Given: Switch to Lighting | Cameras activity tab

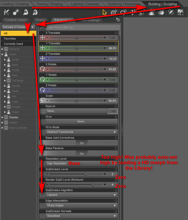Looking at the screenshot, I should coord(85,4).
